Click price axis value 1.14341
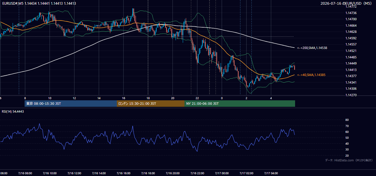Image resolution: width=376 pixels, height=176 pixels. 351,82
